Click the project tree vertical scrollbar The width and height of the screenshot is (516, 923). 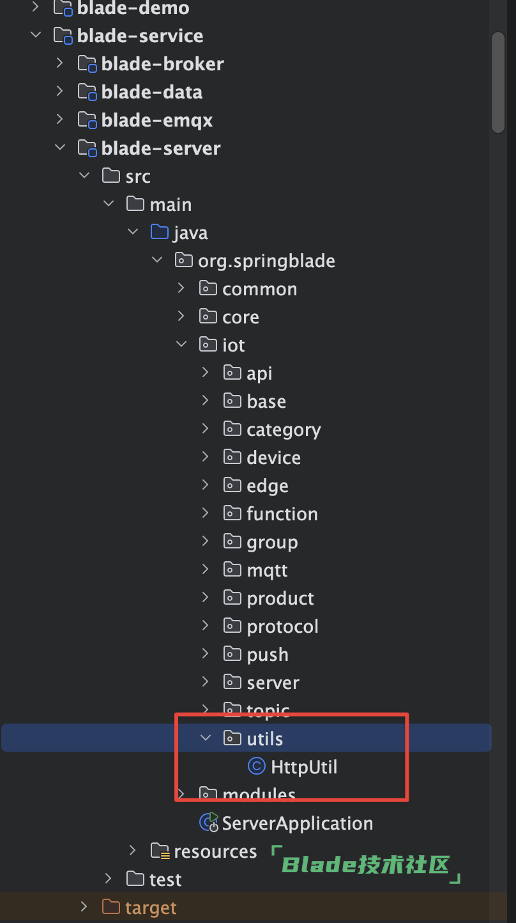[x=498, y=83]
